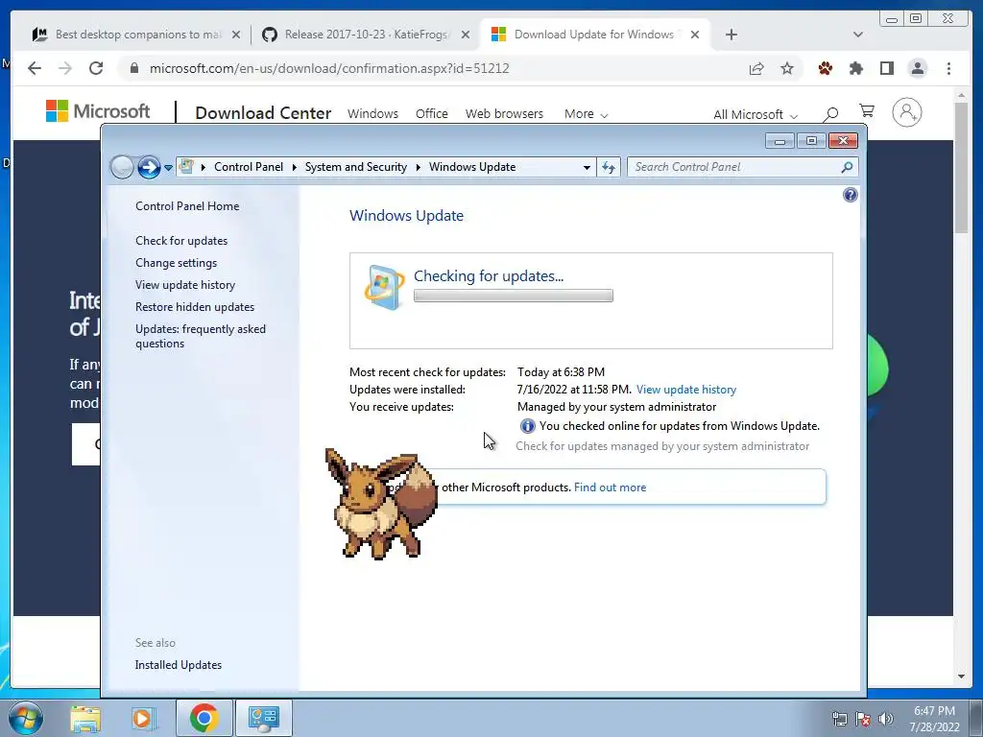Screen dimensions: 983x737
Task: Open Chrome three-dot menu
Action: (948, 68)
